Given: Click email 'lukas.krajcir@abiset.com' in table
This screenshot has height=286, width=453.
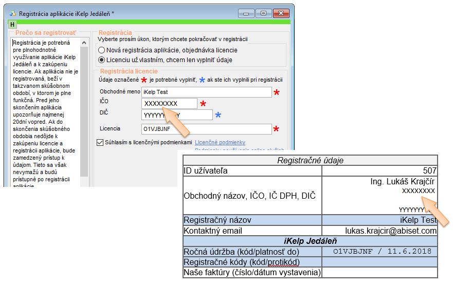Looking at the screenshot, I should (x=391, y=231).
